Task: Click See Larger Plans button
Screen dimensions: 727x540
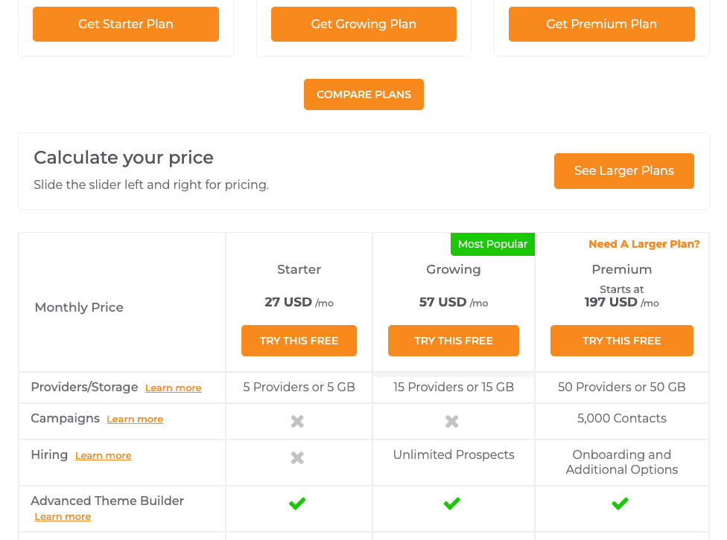Action: 623,171
